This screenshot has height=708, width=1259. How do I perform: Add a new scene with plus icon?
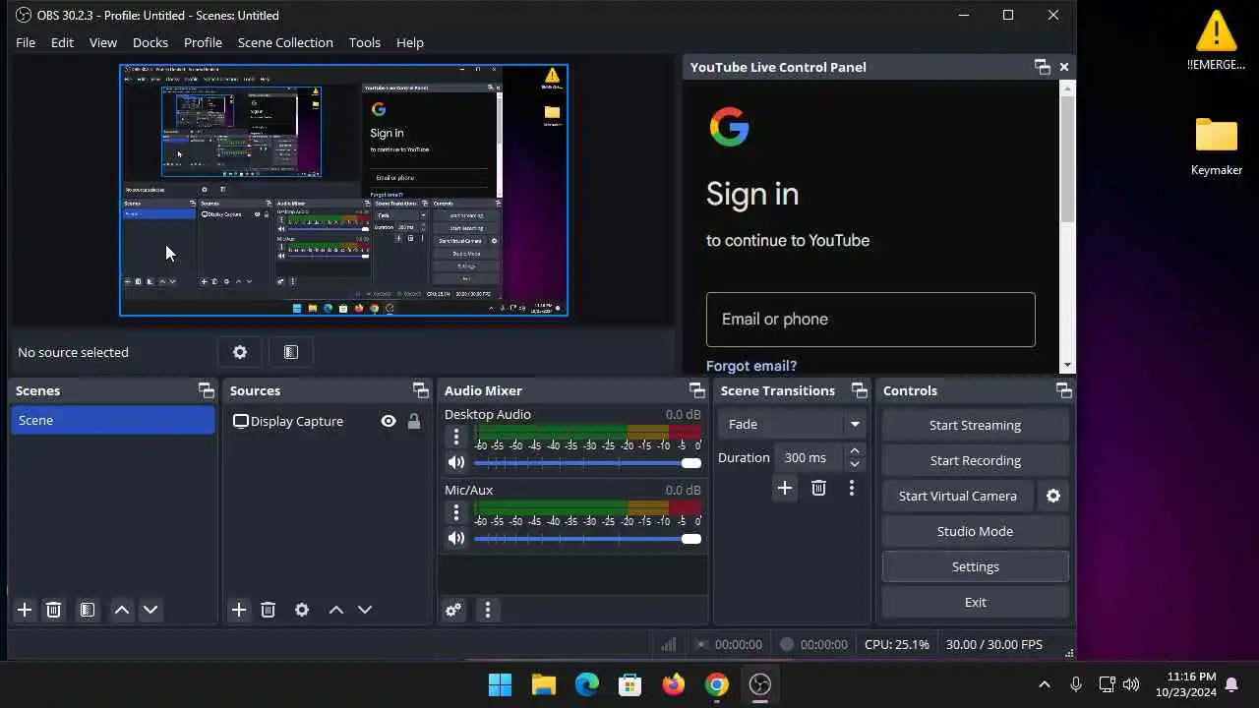[x=25, y=610]
